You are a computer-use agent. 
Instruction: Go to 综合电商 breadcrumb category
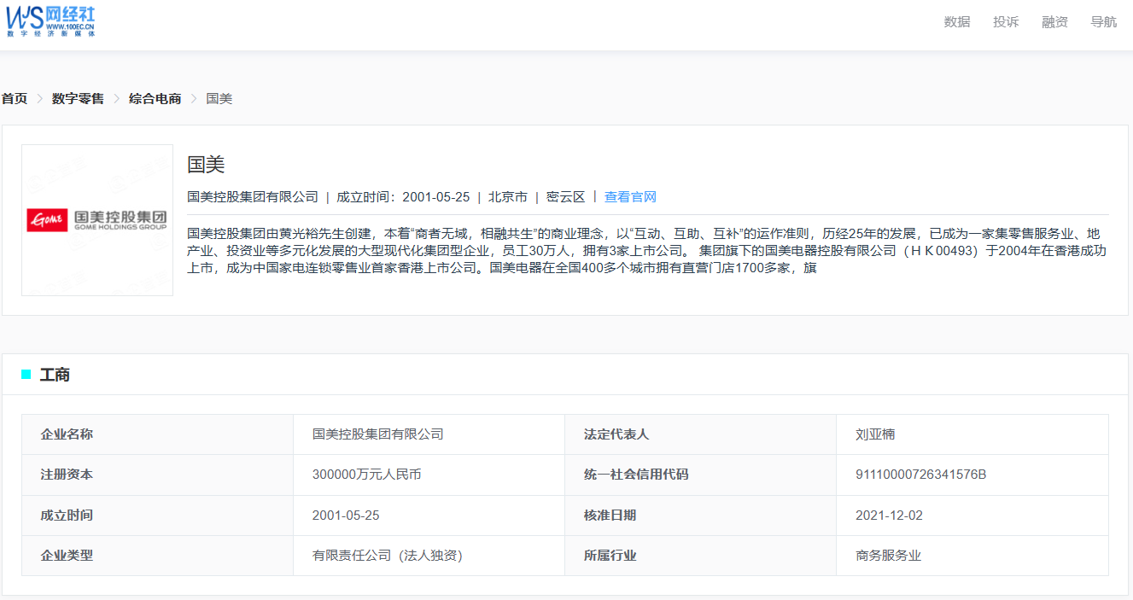click(155, 99)
